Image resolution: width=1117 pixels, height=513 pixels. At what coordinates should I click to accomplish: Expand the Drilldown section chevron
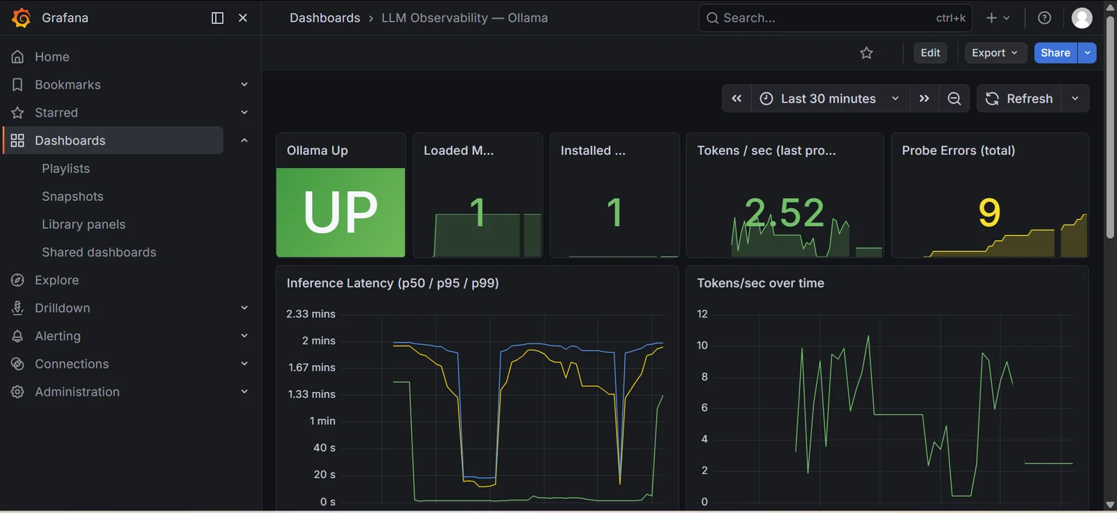[x=244, y=308]
